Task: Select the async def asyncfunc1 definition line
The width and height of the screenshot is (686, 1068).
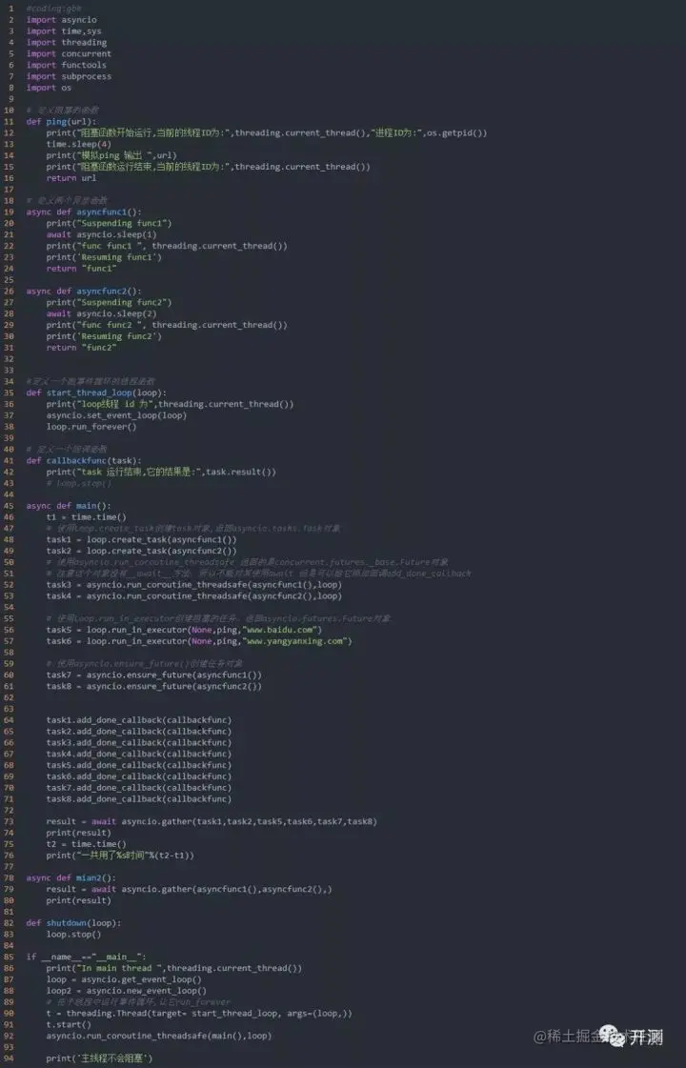Action: (84, 212)
